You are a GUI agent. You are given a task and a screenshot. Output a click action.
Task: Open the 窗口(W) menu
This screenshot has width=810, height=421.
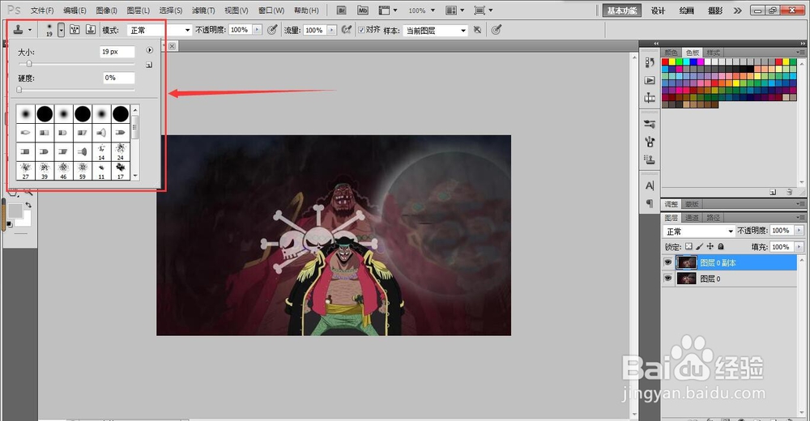tap(271, 11)
